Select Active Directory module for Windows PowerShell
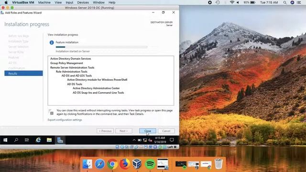Screen dimensions: 306x172 click(97, 80)
